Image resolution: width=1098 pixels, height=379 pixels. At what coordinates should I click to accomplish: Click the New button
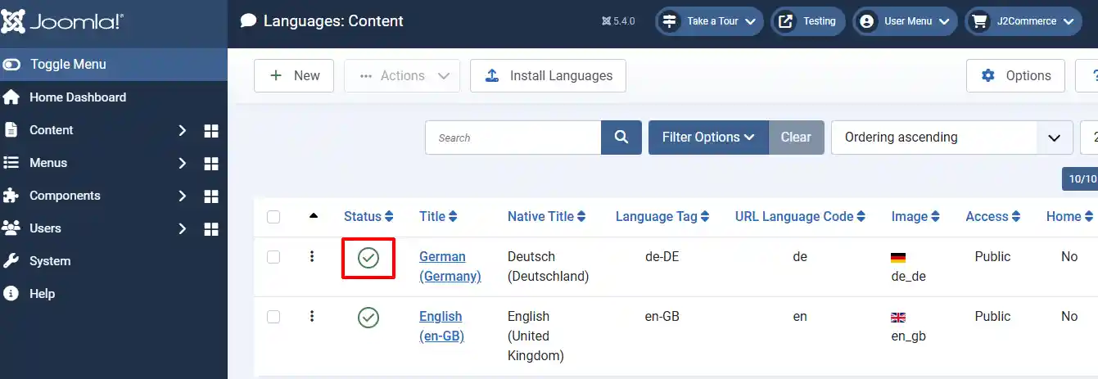(294, 75)
